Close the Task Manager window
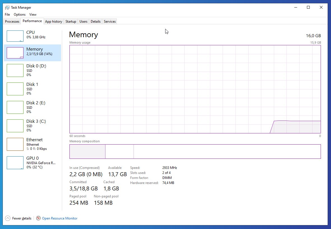The height and width of the screenshot is (229, 331). click(x=321, y=7)
